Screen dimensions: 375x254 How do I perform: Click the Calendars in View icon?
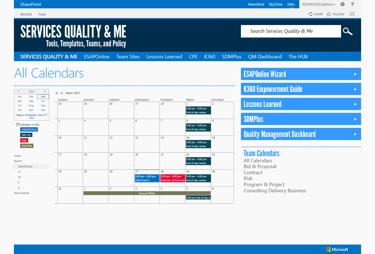[x=18, y=125]
